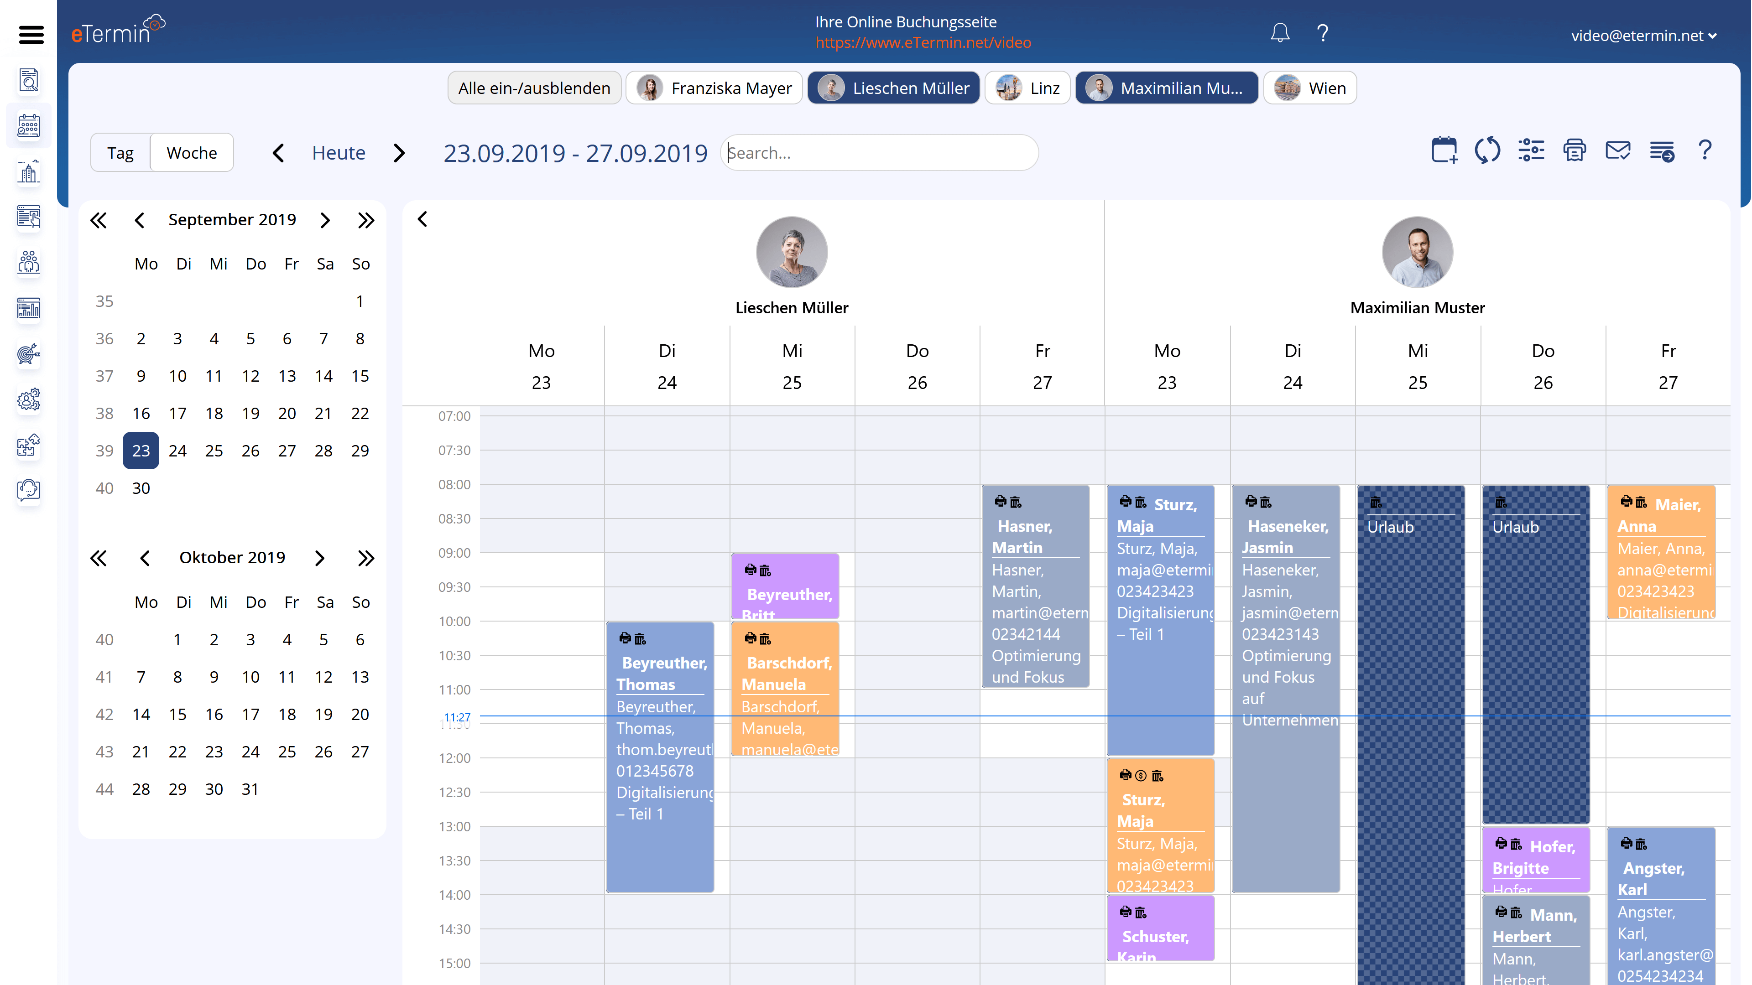Image resolution: width=1752 pixels, height=985 pixels.
Task: Open the video@etermin.net account dropdown
Action: (1643, 36)
